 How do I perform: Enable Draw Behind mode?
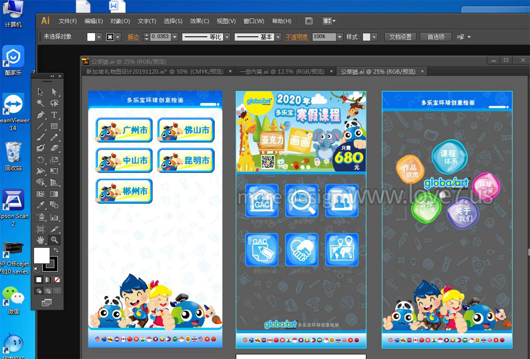click(48, 291)
